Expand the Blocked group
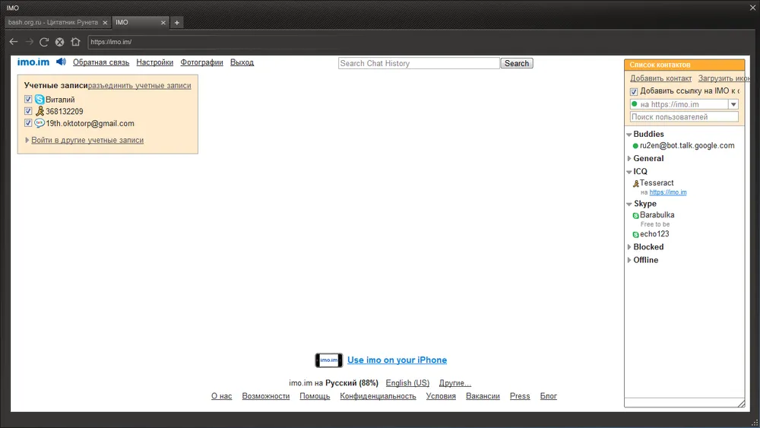The width and height of the screenshot is (760, 428). (629, 247)
